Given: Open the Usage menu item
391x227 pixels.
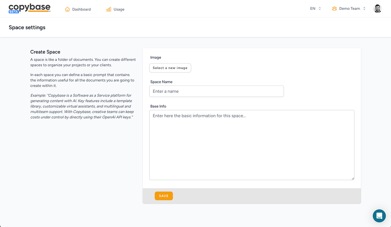Looking at the screenshot, I should (119, 9).
